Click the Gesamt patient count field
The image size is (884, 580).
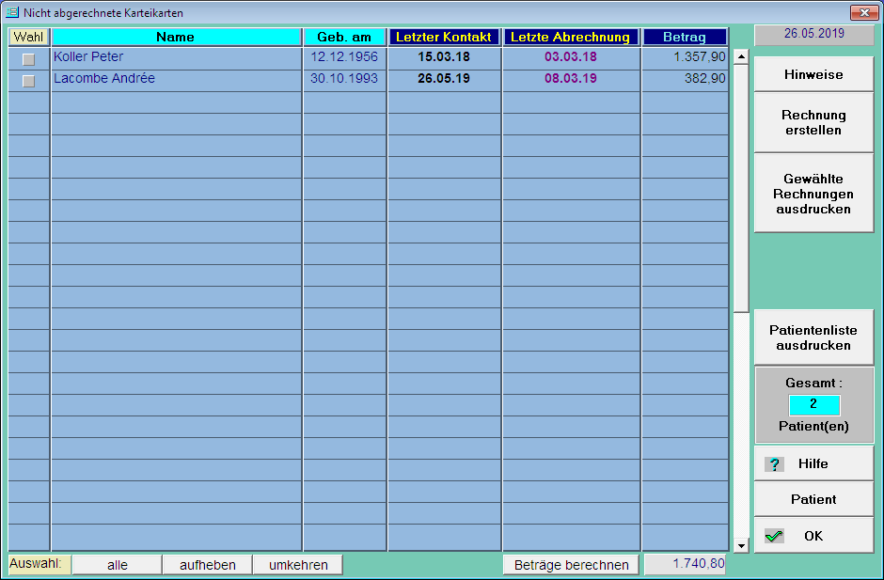tap(813, 405)
